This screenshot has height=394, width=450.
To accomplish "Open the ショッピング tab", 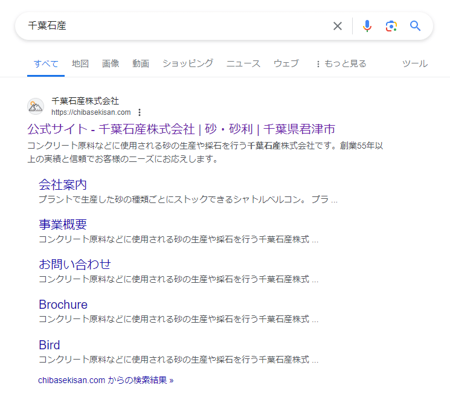I will 188,63.
